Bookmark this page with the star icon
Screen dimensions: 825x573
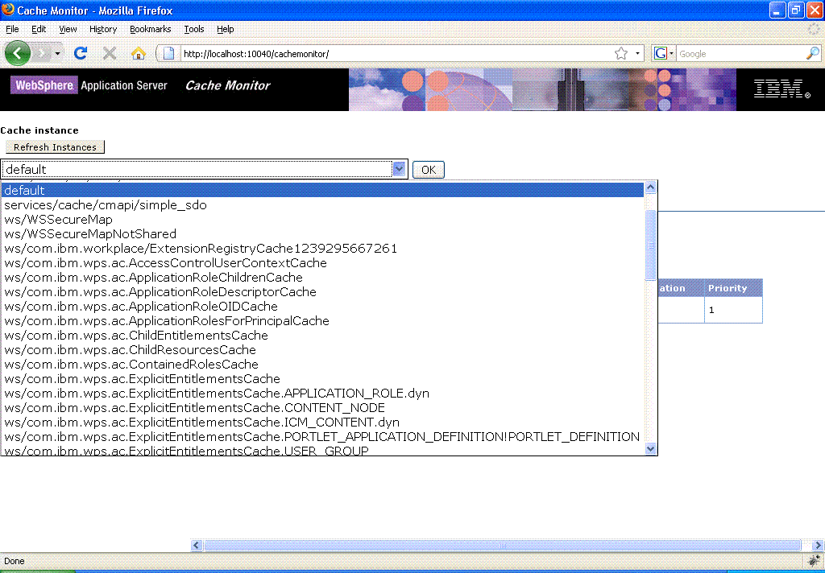pyautogui.click(x=621, y=54)
